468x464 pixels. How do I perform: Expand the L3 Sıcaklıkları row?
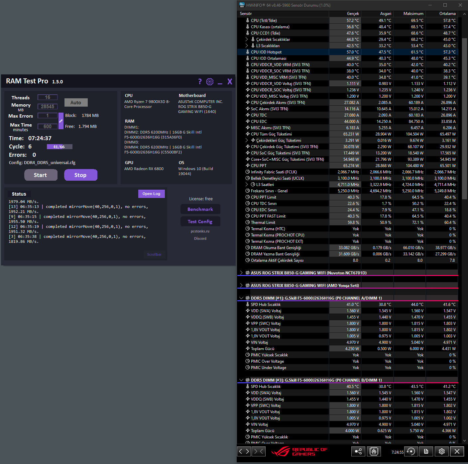pyautogui.click(x=247, y=46)
